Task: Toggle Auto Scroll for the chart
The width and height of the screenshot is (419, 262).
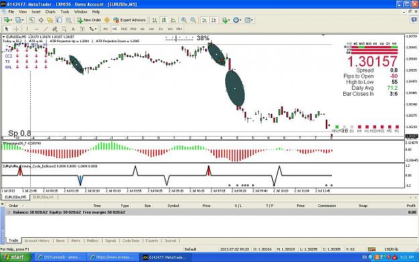Action: click(204, 20)
